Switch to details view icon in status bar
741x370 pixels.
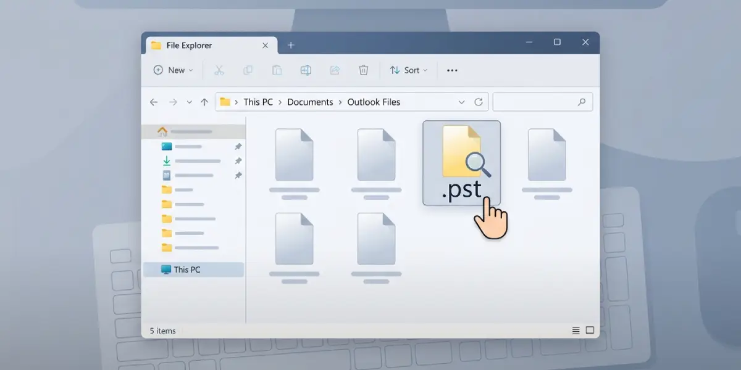tap(576, 331)
